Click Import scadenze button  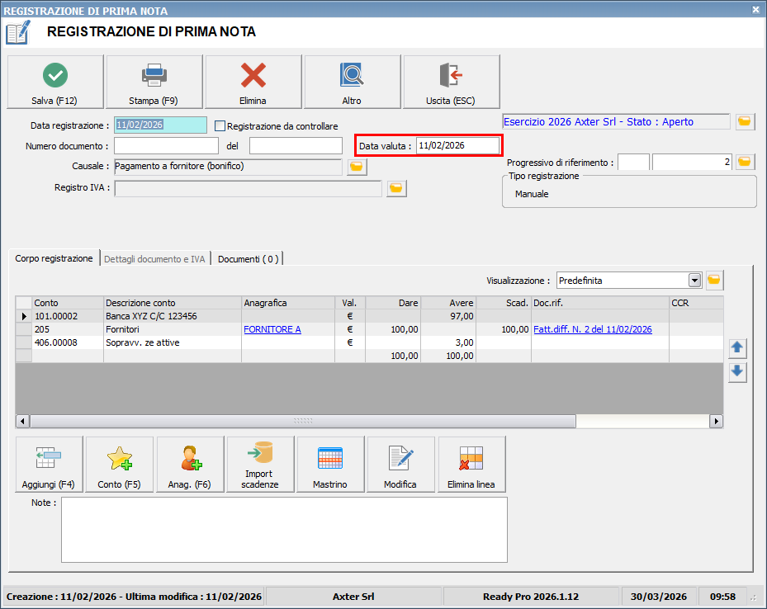coord(260,465)
